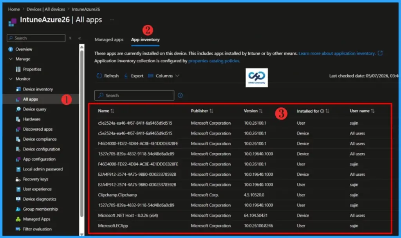Click the Discovered apps icon
Viewport: 401px width, 238px height.
pyautogui.click(x=18, y=129)
